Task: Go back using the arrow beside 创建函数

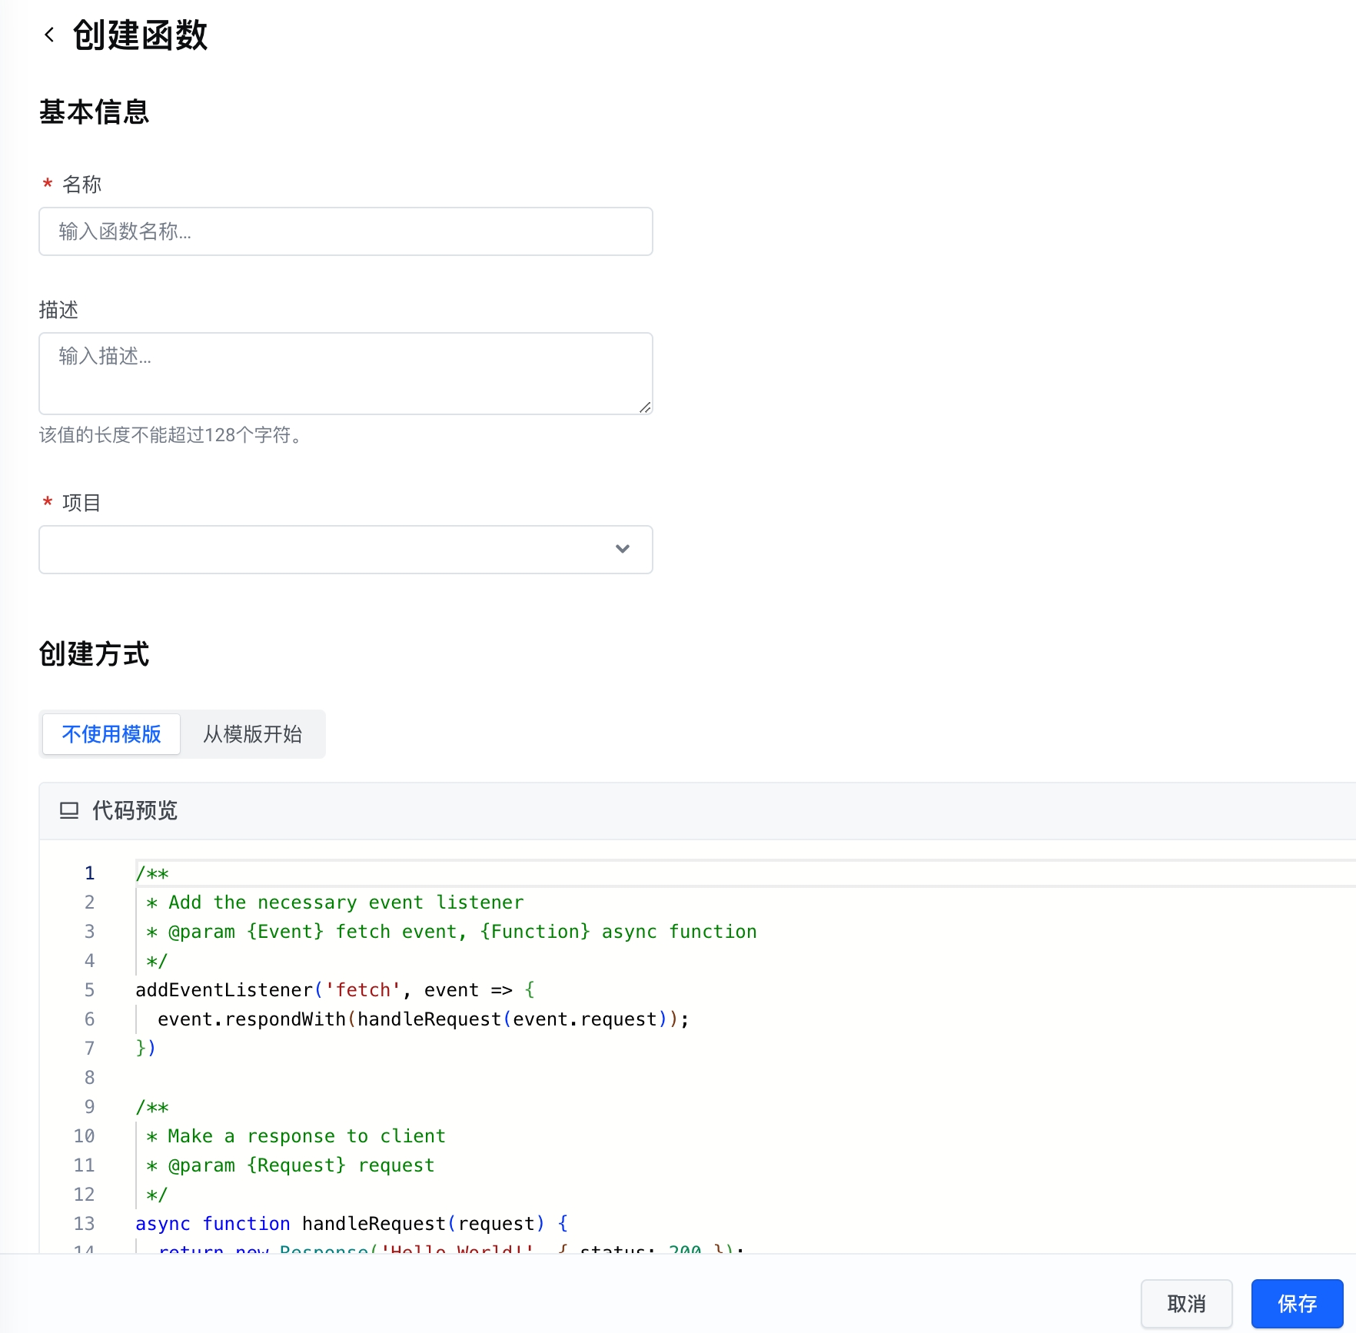Action: 50,35
